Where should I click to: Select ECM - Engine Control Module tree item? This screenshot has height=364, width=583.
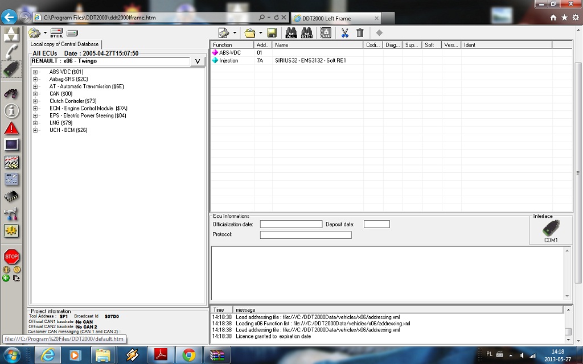88,108
